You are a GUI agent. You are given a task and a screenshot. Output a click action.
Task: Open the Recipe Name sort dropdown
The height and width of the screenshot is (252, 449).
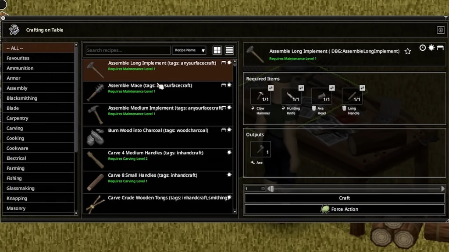coord(189,50)
